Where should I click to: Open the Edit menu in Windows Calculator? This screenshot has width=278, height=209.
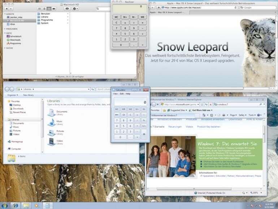(x=122, y=94)
